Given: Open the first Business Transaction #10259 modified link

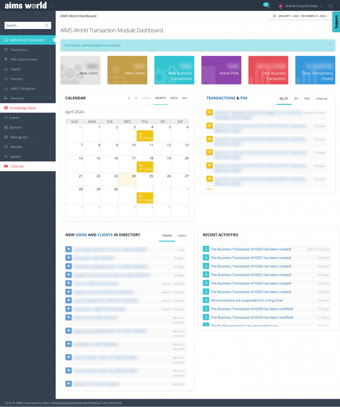Looking at the screenshot, I should pos(252,309).
